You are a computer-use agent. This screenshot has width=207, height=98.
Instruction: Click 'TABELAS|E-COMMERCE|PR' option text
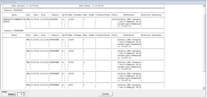click(14, 19)
